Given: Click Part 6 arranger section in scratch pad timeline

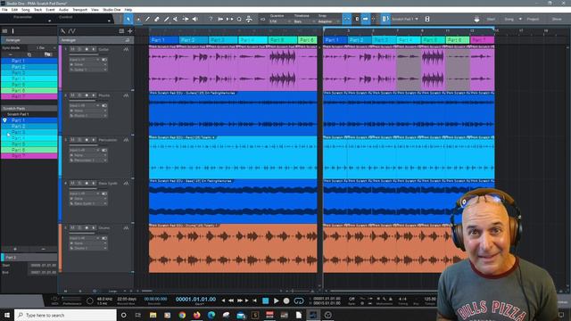Looking at the screenshot, I should tap(458, 40).
